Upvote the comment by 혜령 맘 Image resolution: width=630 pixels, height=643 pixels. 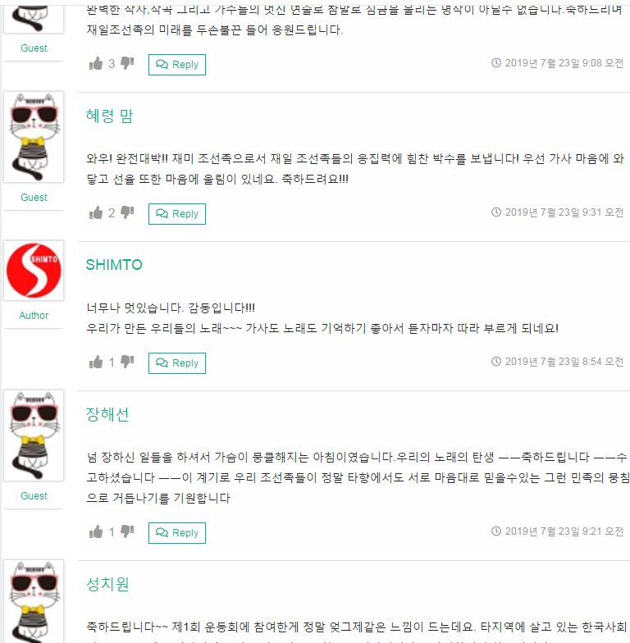click(96, 213)
